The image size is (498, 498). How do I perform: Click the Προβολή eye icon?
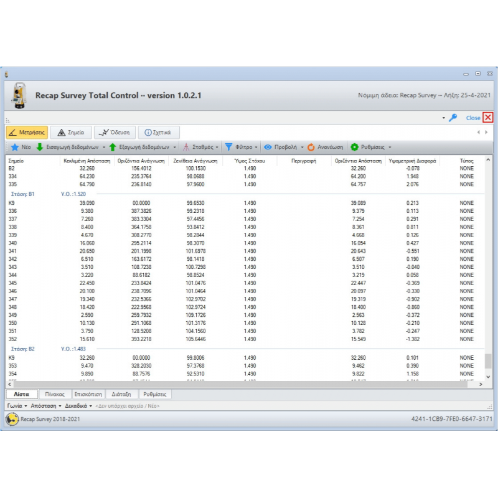(x=268, y=148)
